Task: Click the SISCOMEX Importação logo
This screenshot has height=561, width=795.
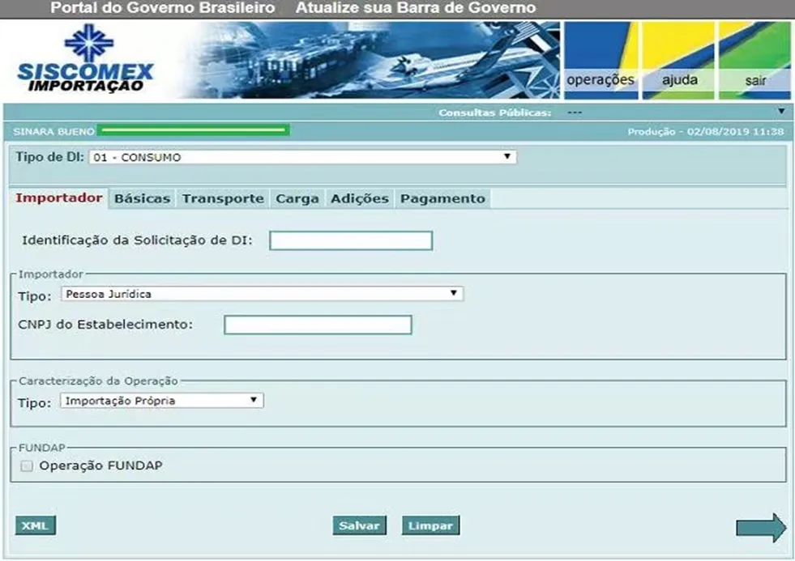Action: pyautogui.click(x=83, y=62)
